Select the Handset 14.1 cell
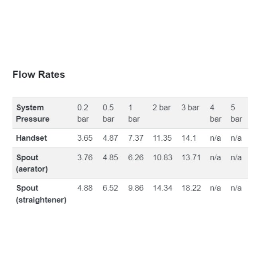Screen dimensions: 279x279 point(189,138)
